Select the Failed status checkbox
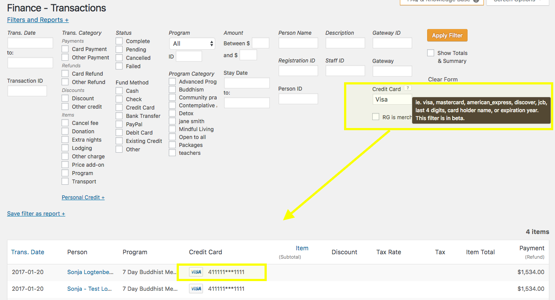Viewport: 555px width, 300px height. pyautogui.click(x=119, y=66)
